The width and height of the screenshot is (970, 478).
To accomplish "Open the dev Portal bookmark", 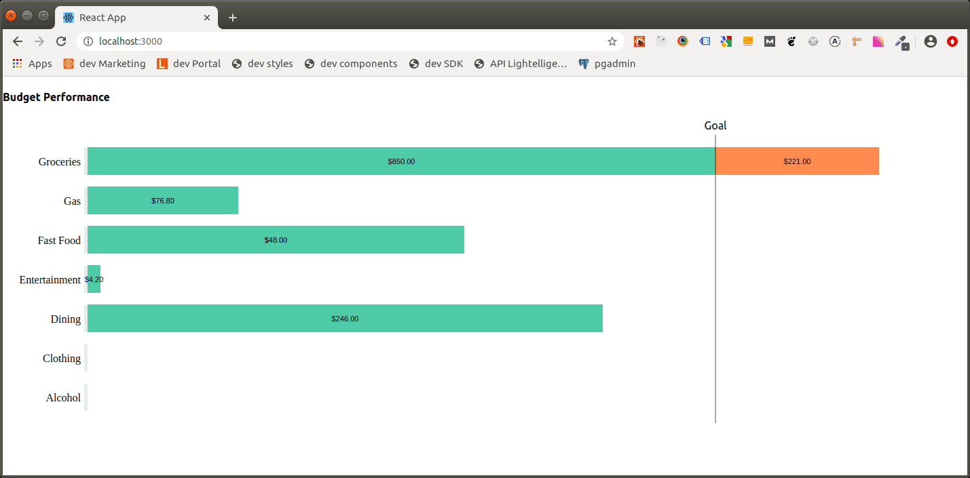I will (x=188, y=63).
